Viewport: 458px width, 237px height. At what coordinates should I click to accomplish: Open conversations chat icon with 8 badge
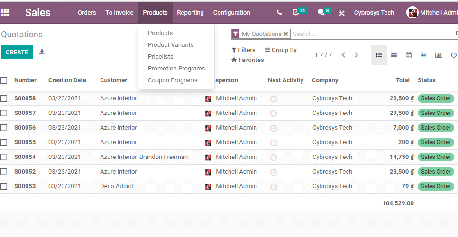321,12
